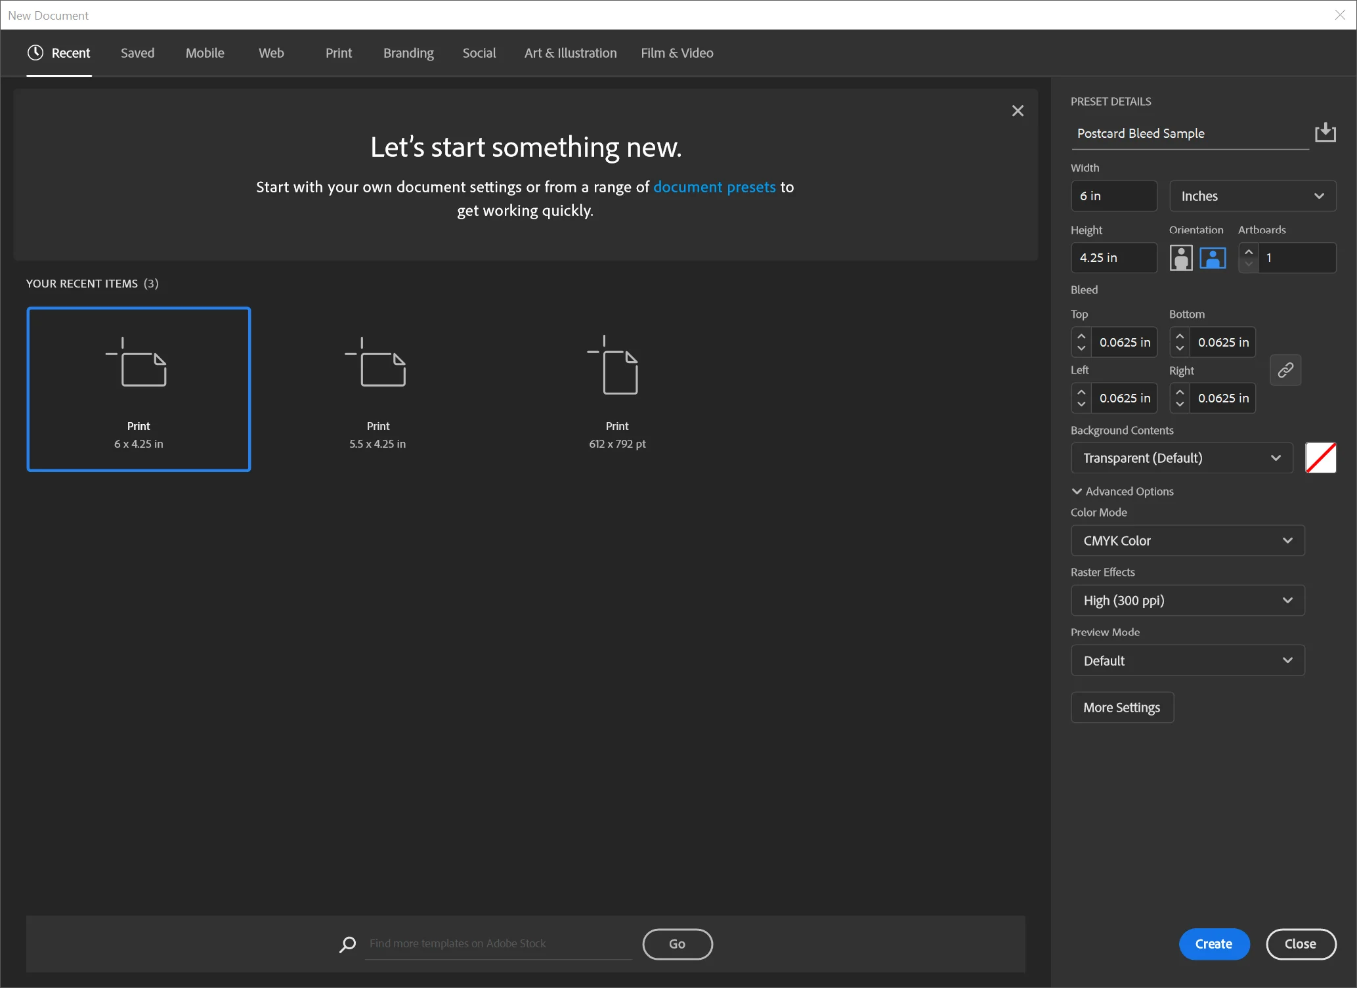Click the More Settings button
1357x988 pixels.
tap(1121, 707)
